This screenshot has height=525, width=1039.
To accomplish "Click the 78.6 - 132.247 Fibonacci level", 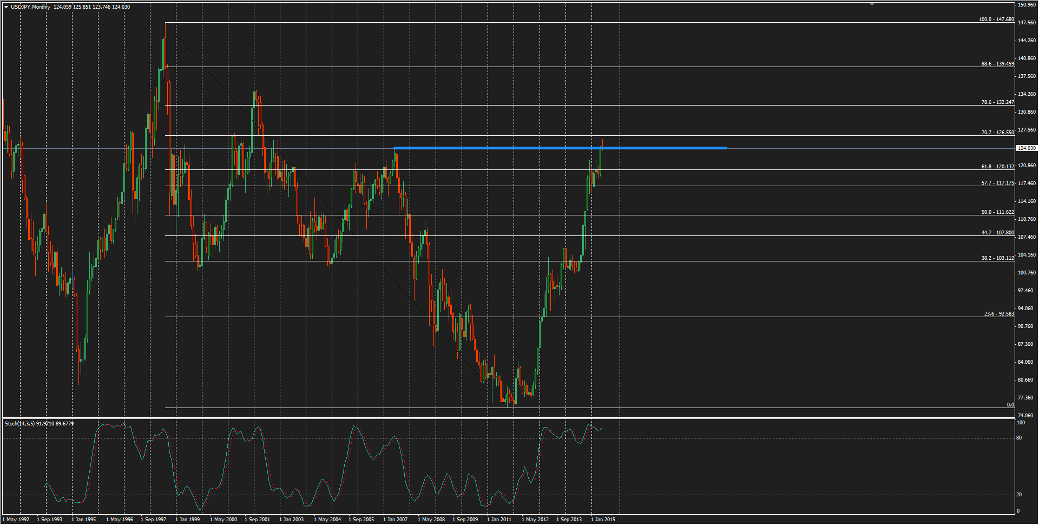I will point(997,102).
